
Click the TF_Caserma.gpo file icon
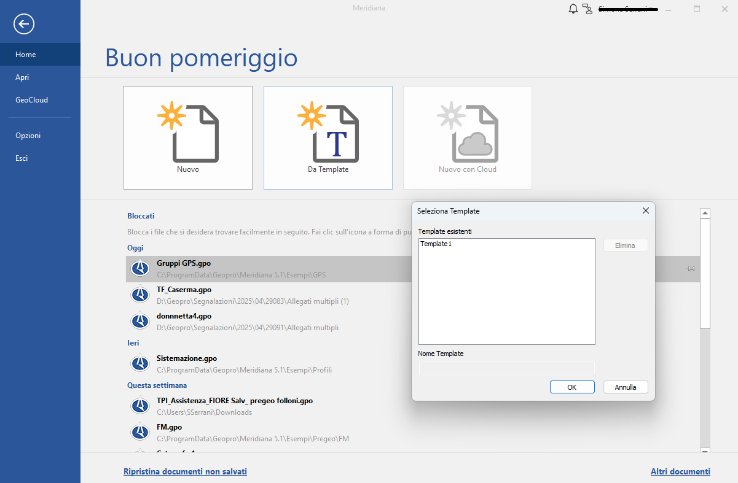141,295
